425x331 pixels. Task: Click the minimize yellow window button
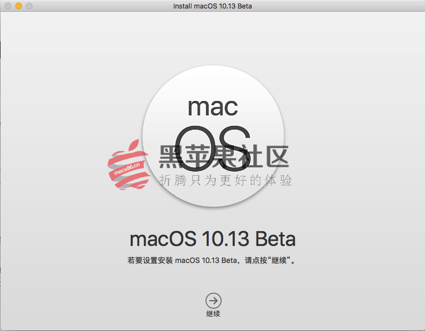coord(19,6)
